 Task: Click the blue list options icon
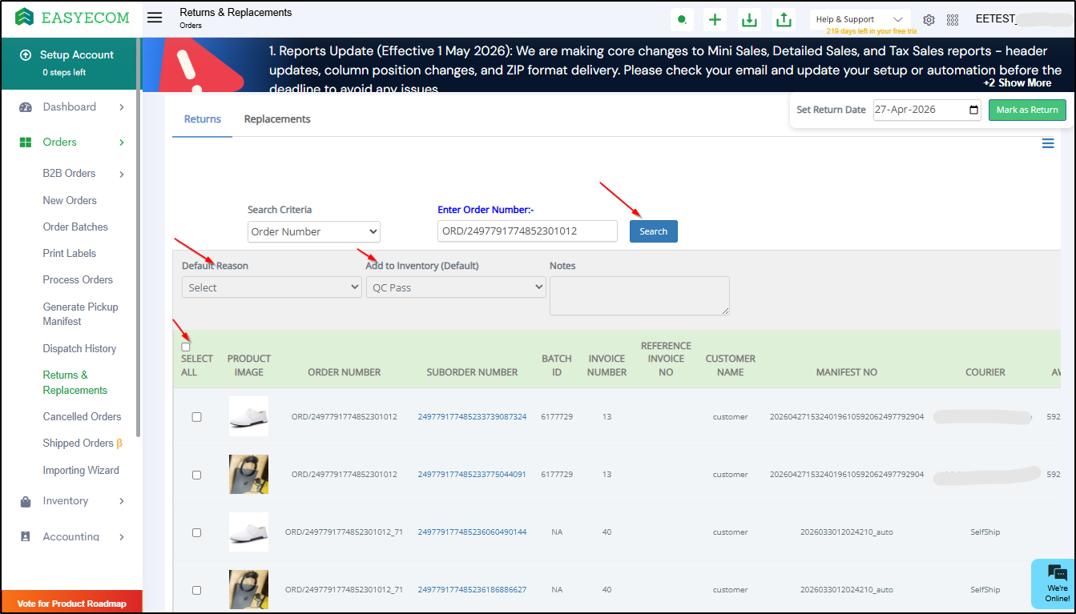coord(1048,143)
